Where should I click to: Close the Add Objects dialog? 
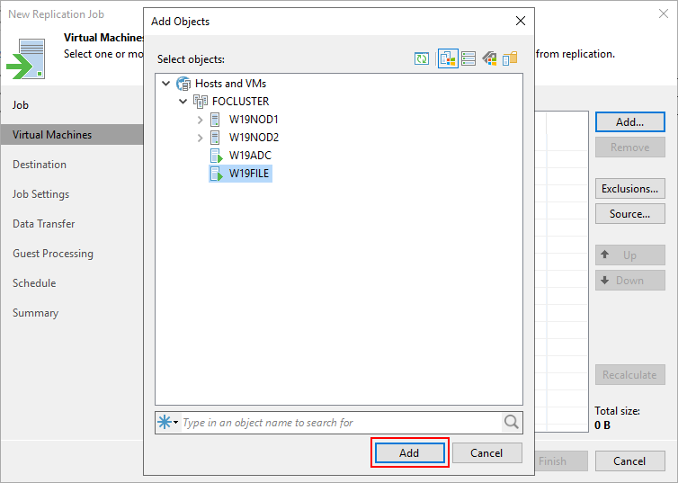tap(521, 21)
